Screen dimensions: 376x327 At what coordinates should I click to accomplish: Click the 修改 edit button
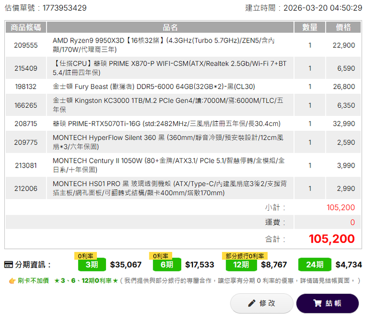[262, 303]
